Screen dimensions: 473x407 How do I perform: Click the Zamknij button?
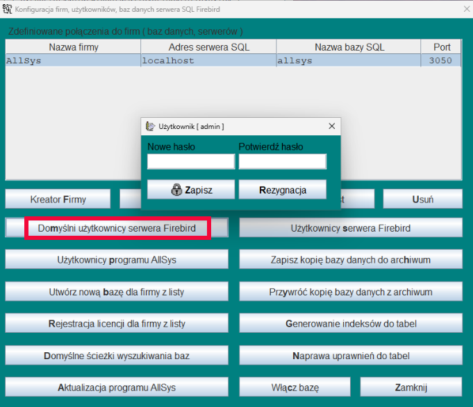click(x=411, y=387)
